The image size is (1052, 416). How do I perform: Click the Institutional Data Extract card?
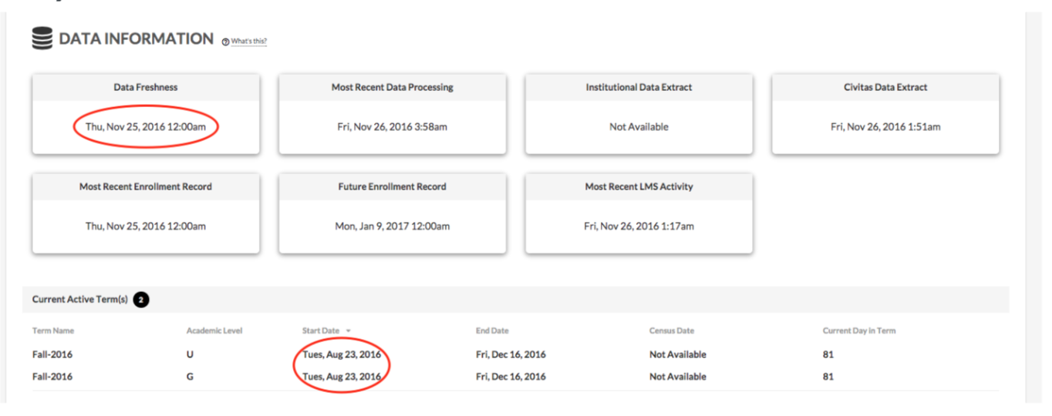click(639, 114)
